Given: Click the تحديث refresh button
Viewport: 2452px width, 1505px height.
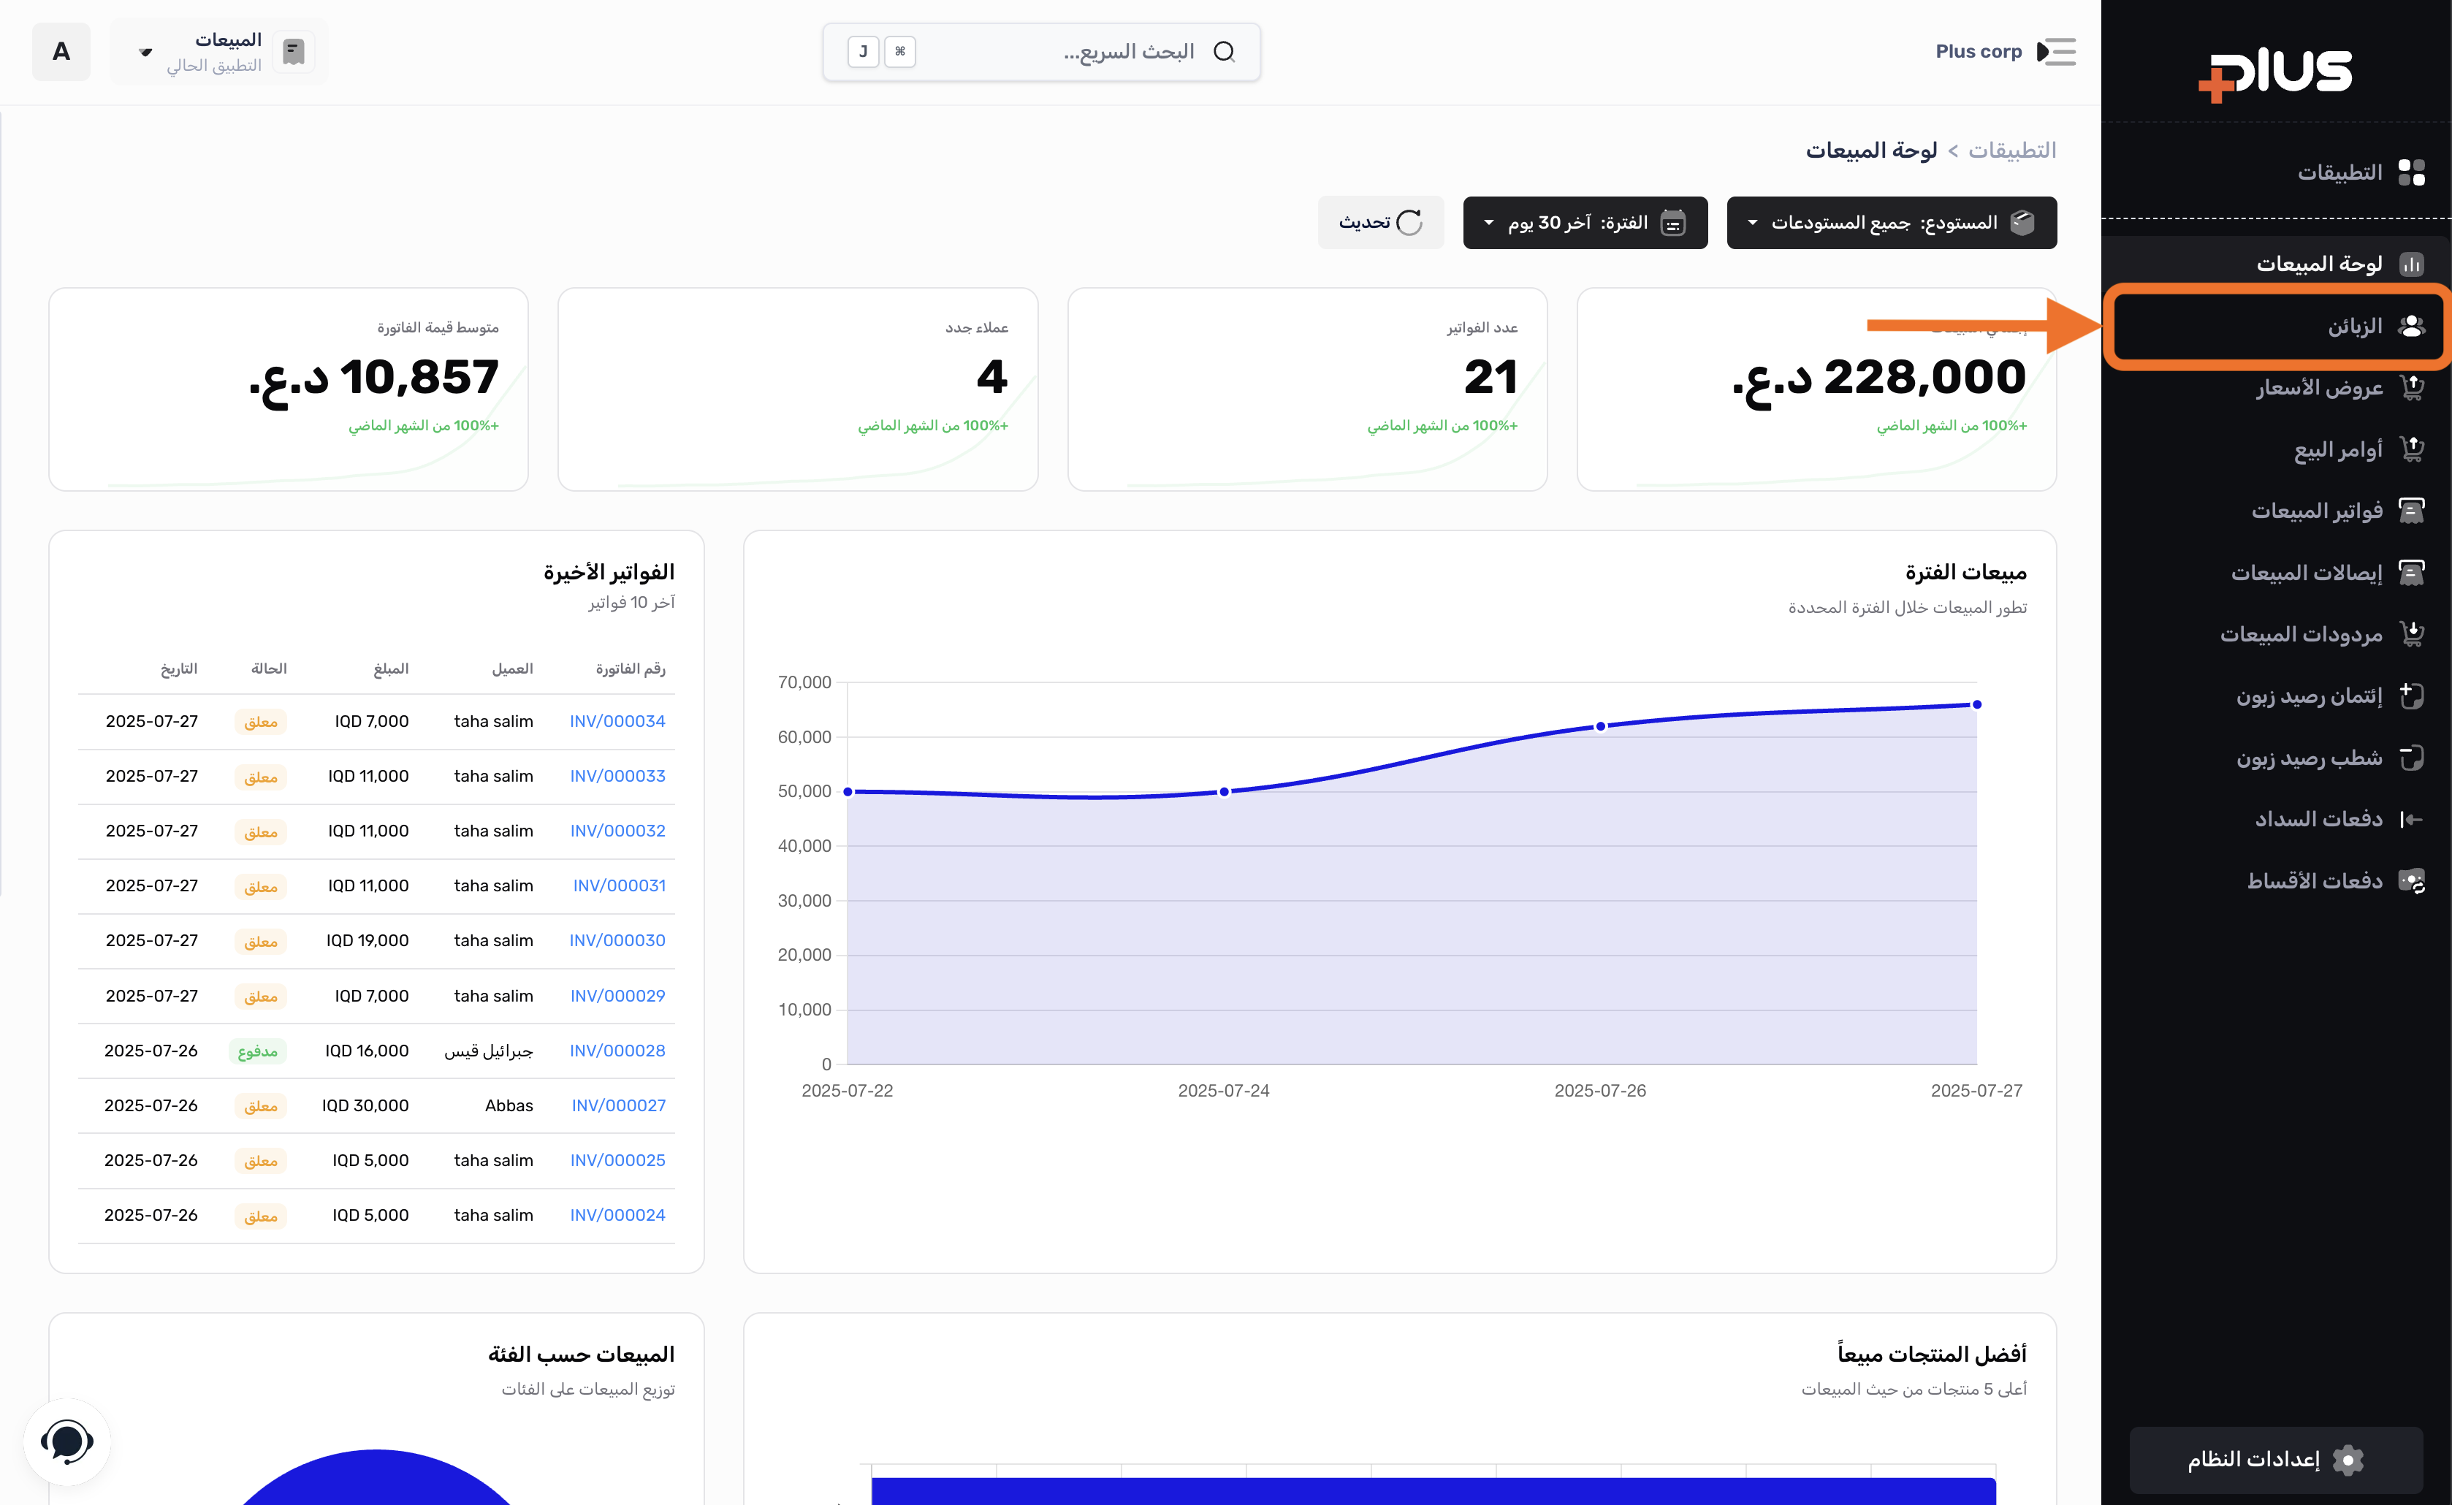Looking at the screenshot, I should [1380, 223].
